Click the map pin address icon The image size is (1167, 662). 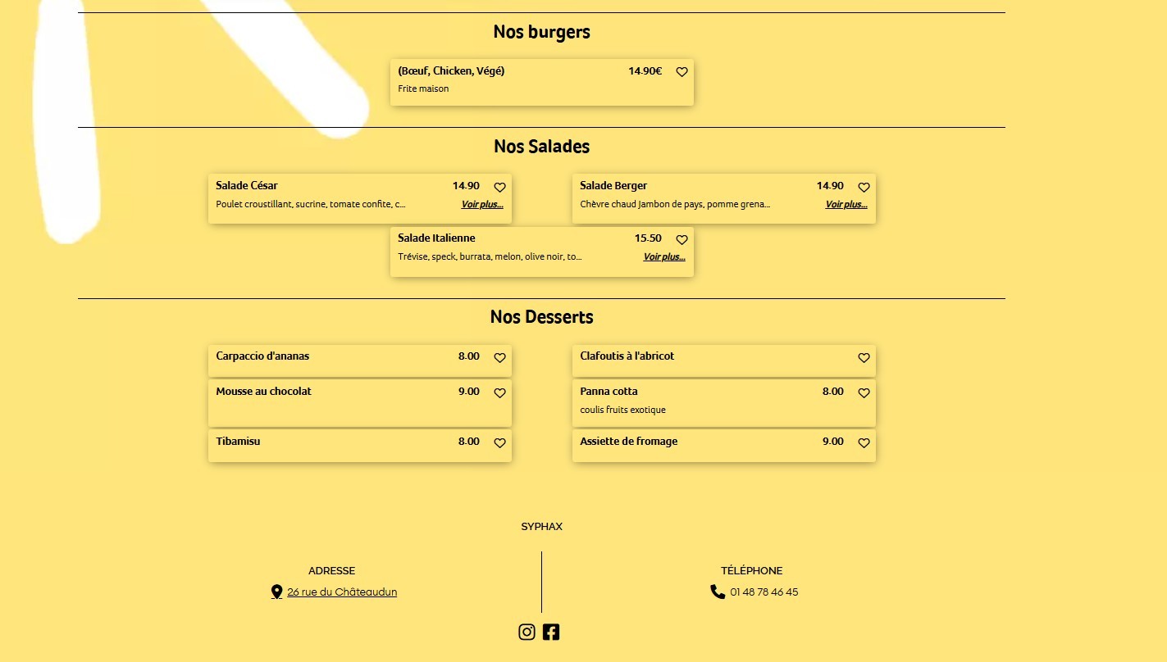point(276,592)
